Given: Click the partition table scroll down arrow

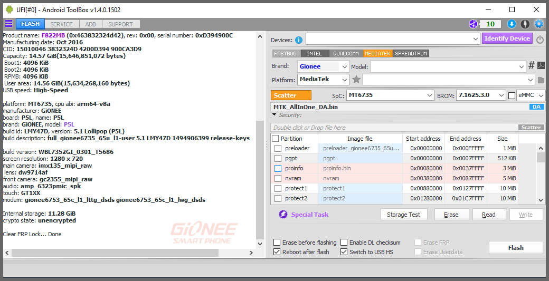Looking at the screenshot, I should 541,200.
